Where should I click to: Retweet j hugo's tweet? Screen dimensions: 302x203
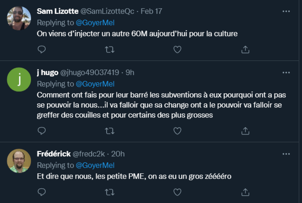(x=109, y=131)
